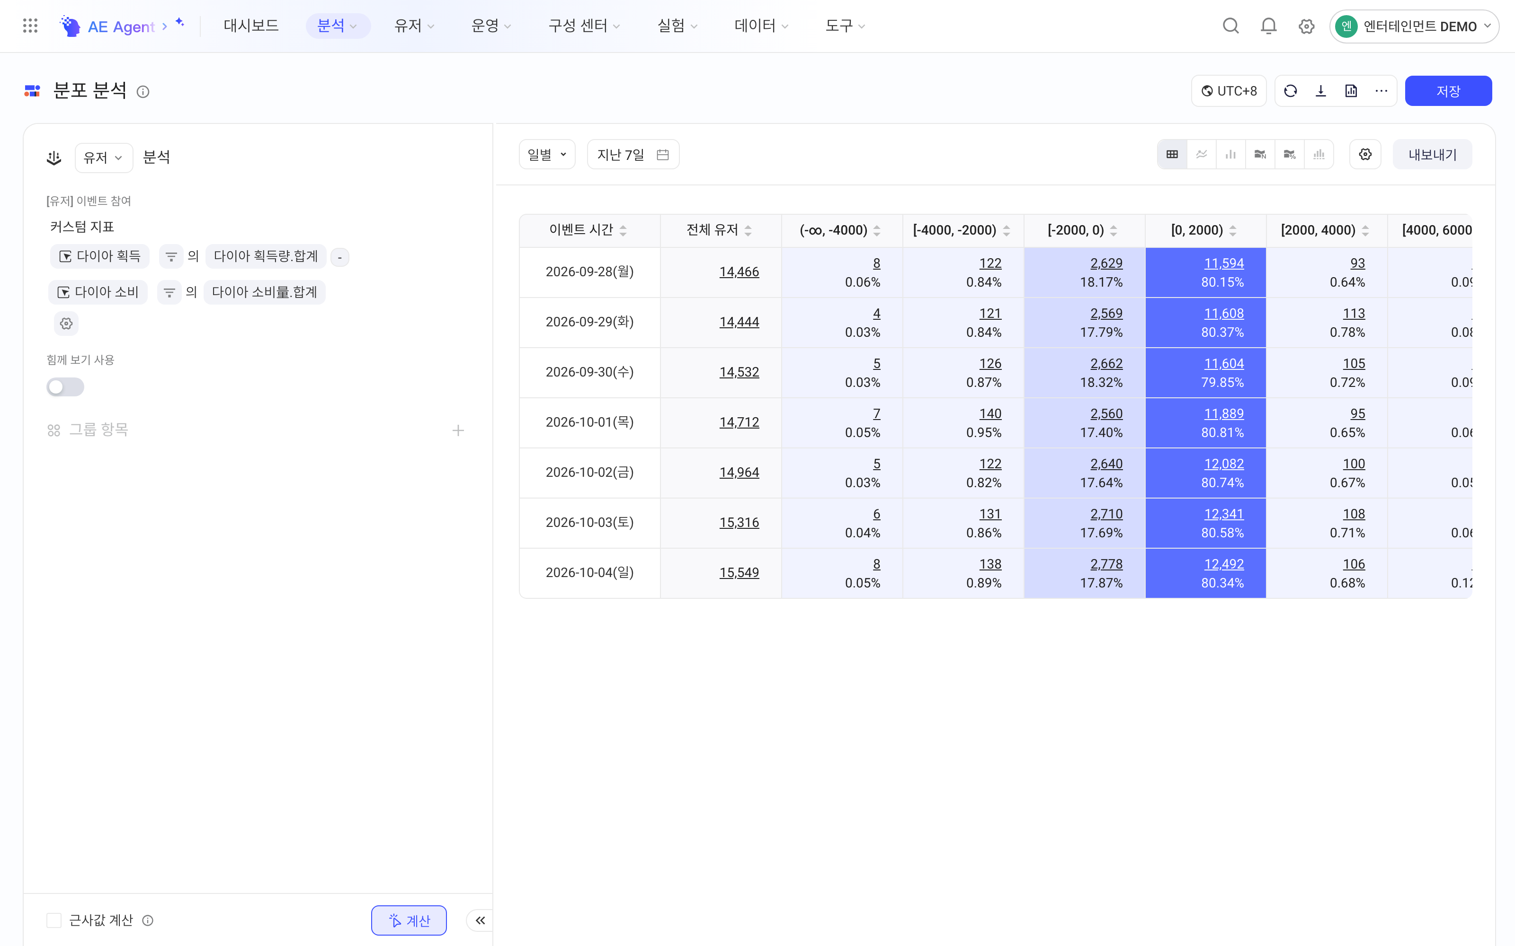Click the search magnifier icon
1515x946 pixels.
click(x=1231, y=26)
